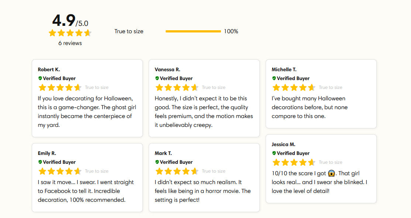Viewport: 411px width, 218px height.
Task: Click the star rating in Robert K.'s review
Action: 60,88
